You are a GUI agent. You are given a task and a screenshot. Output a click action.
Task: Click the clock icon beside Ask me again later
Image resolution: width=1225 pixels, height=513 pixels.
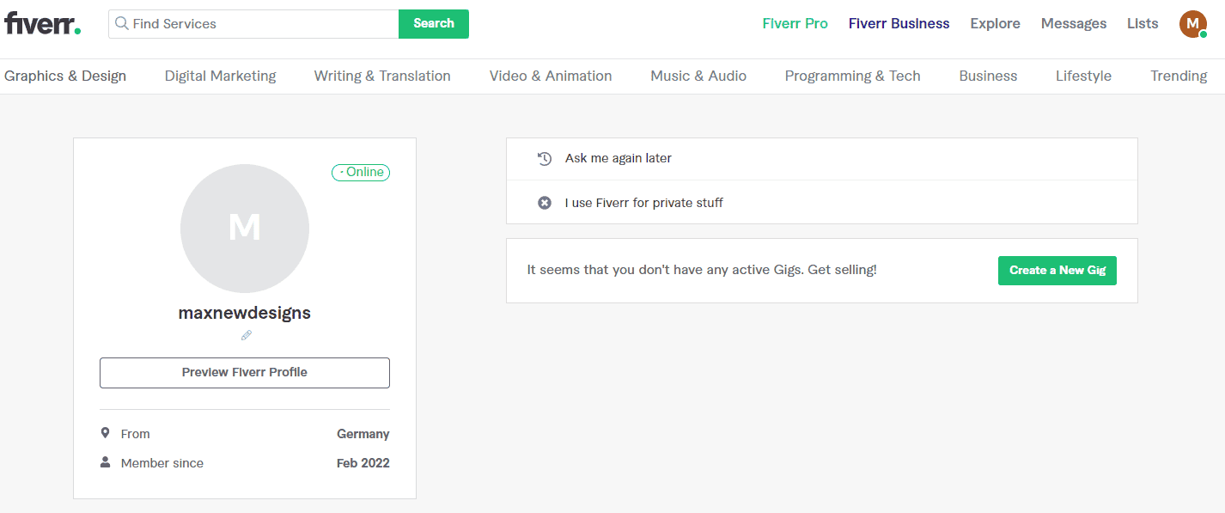click(544, 159)
